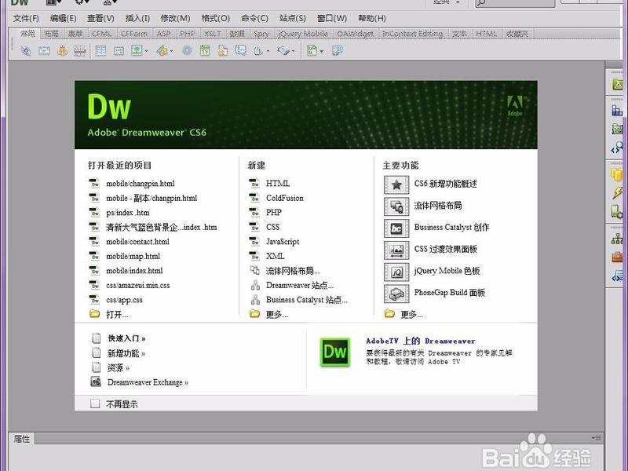The image size is (628, 471).
Task: Open the PhoneGap Build 面板 feature
Action: point(449,292)
